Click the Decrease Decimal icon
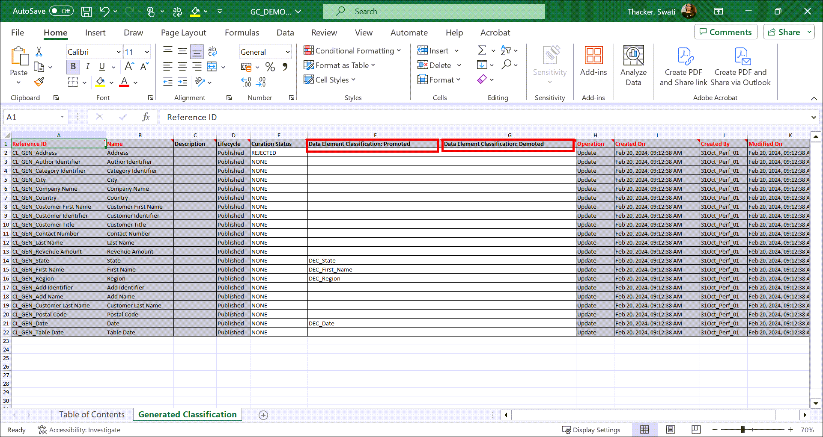Viewport: 823px width, 437px height. [261, 82]
